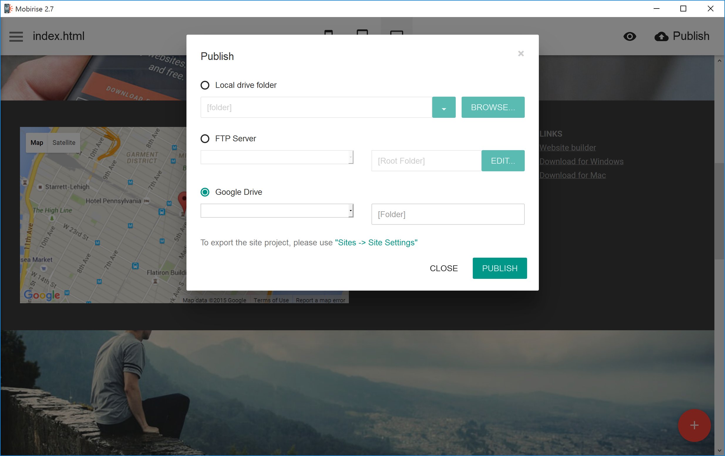Click the add new section plus icon
The width and height of the screenshot is (725, 456).
coord(694,425)
